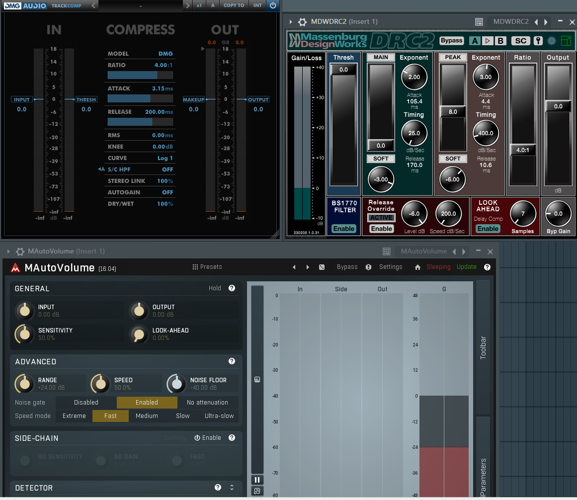Click the MAutoVolume home icon

pos(417,267)
